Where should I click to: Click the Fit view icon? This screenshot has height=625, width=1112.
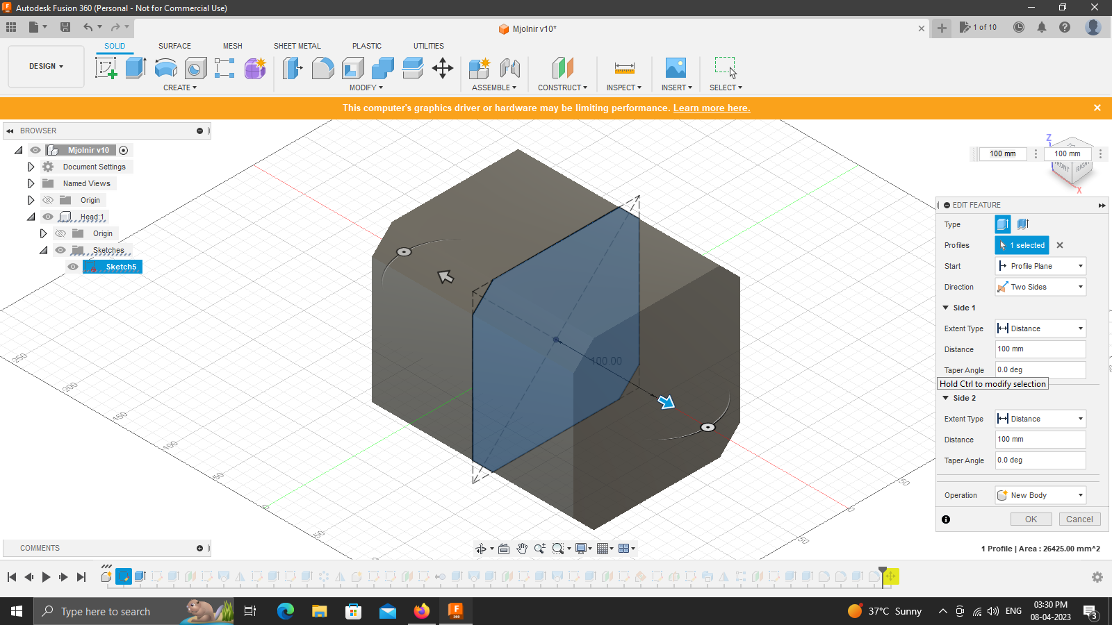click(x=559, y=548)
